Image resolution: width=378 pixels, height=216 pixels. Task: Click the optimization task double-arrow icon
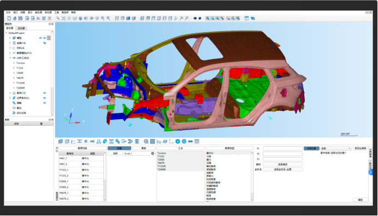(x=131, y=141)
